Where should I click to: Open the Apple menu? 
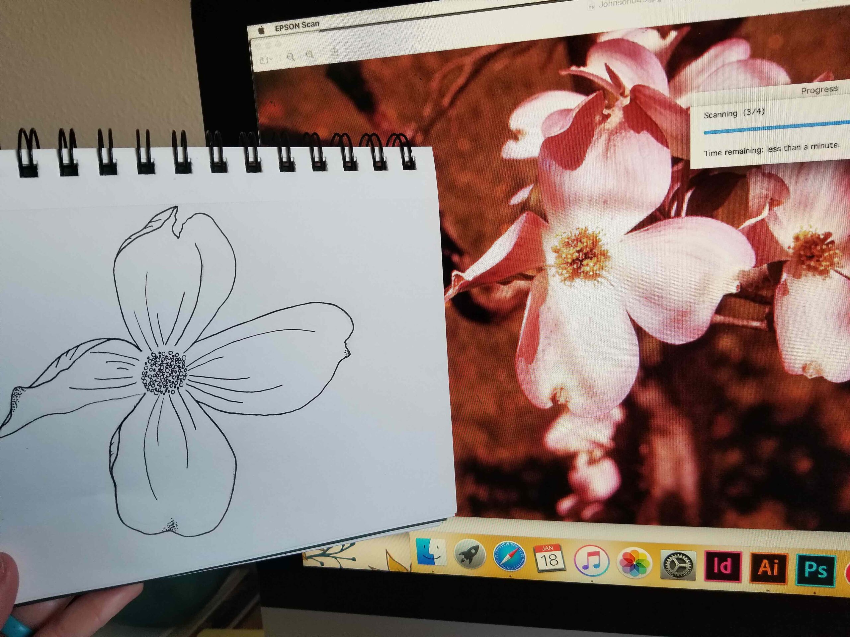coord(261,30)
